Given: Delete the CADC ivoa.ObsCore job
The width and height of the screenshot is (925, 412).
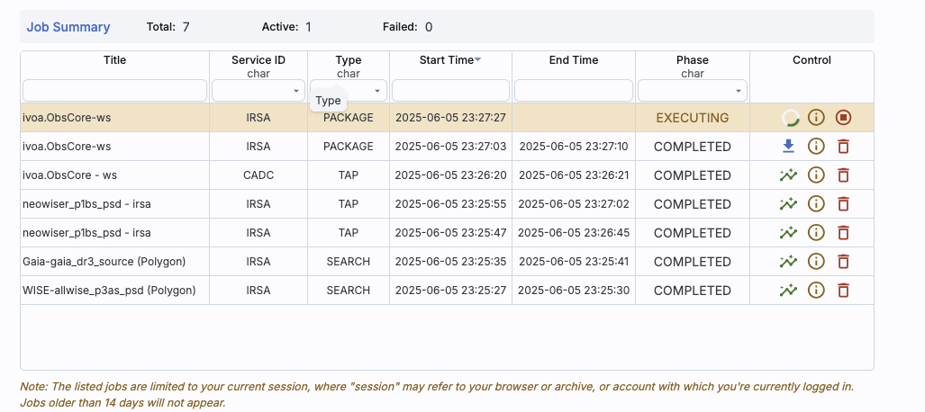Looking at the screenshot, I should tap(844, 175).
